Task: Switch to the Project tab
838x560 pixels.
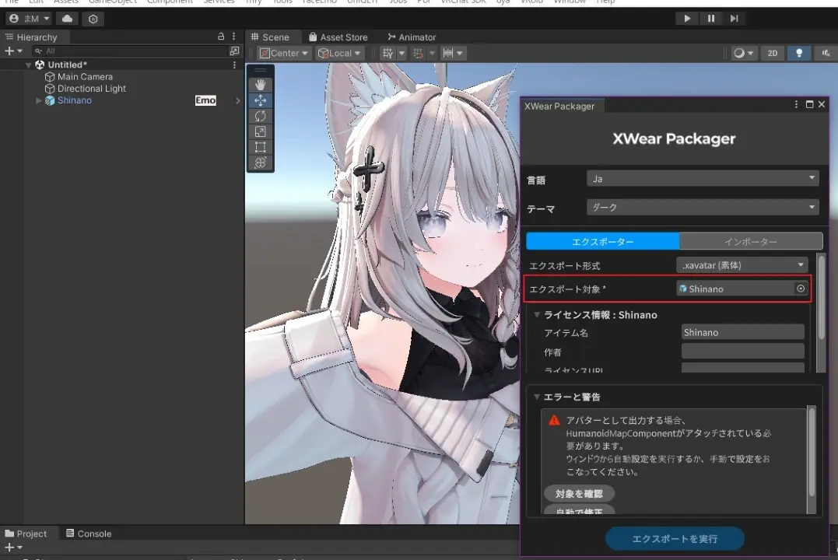Action: (x=26, y=534)
